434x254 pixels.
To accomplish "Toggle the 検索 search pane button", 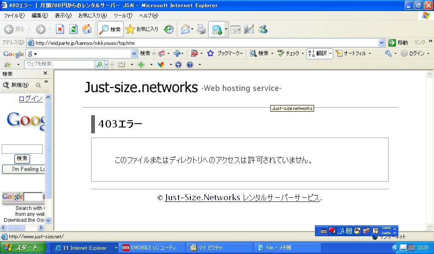I will (x=110, y=29).
